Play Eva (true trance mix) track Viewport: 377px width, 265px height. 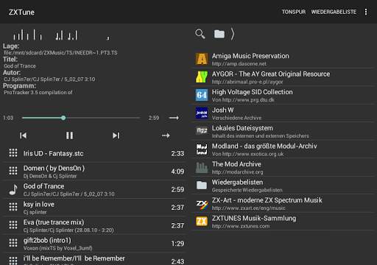pos(94,225)
